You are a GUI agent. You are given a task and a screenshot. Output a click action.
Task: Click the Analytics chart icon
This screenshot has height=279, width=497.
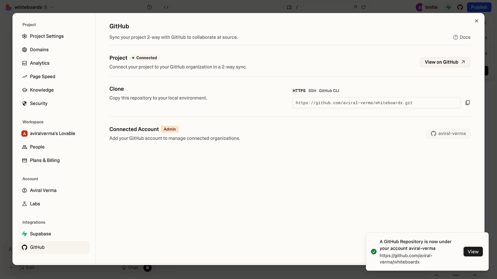point(25,63)
